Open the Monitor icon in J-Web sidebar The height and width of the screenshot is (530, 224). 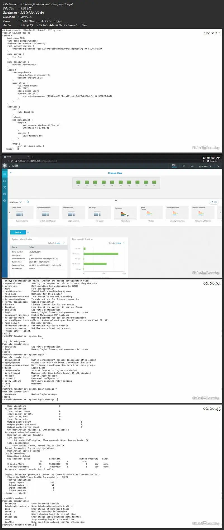[4, 181]
